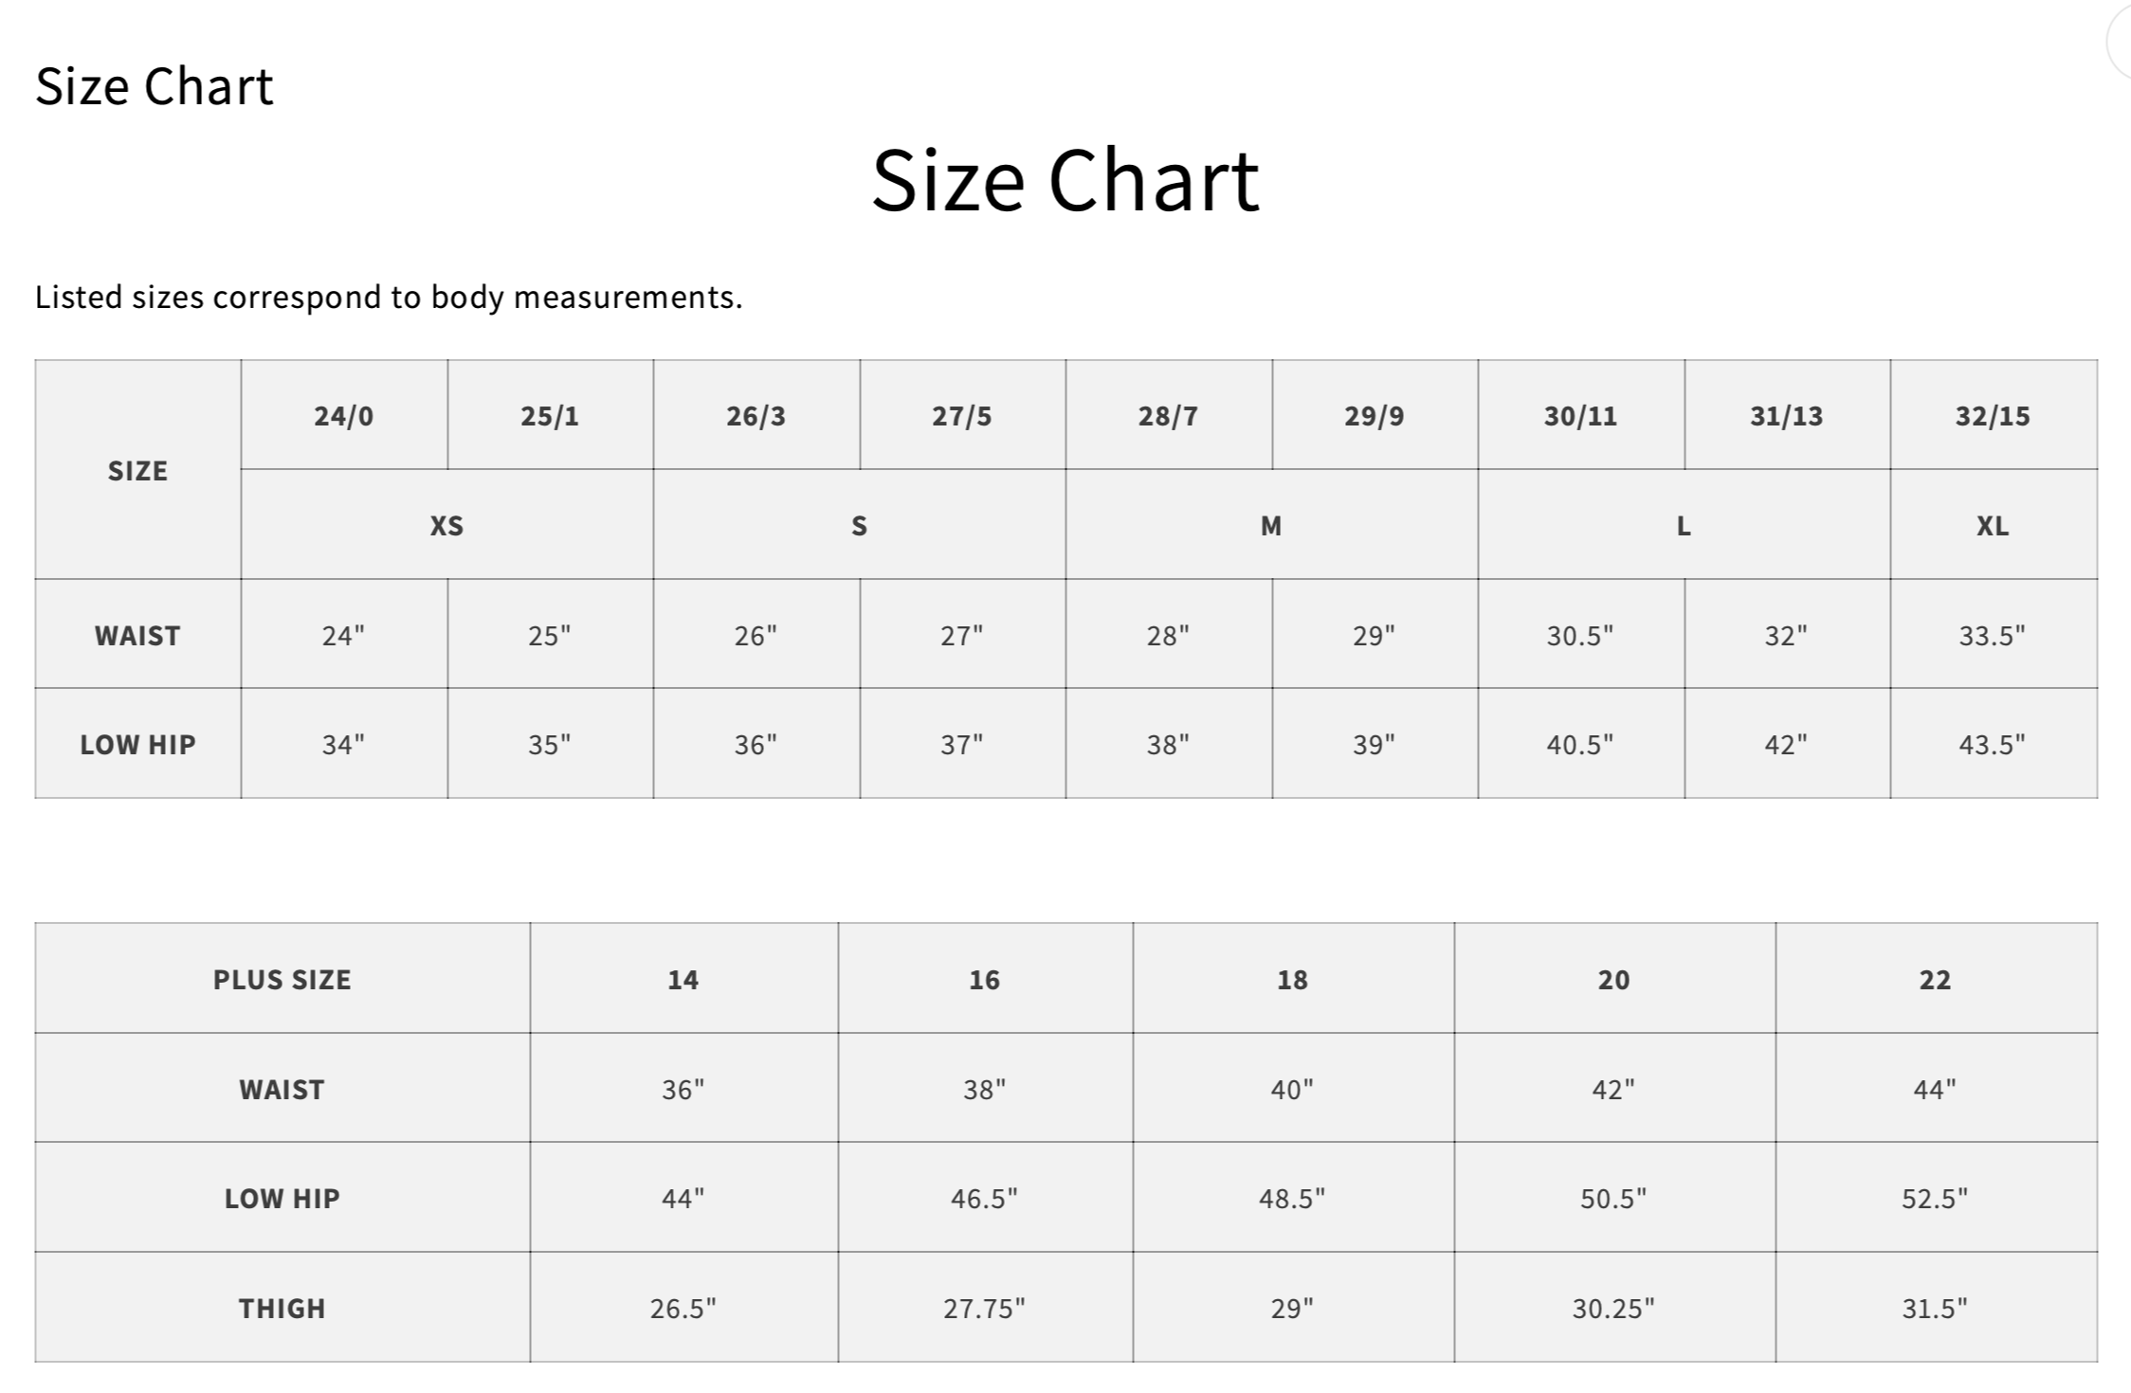Image resolution: width=2131 pixels, height=1393 pixels.
Task: Select the 27.75" thigh measurement cell
Action: point(984,1308)
